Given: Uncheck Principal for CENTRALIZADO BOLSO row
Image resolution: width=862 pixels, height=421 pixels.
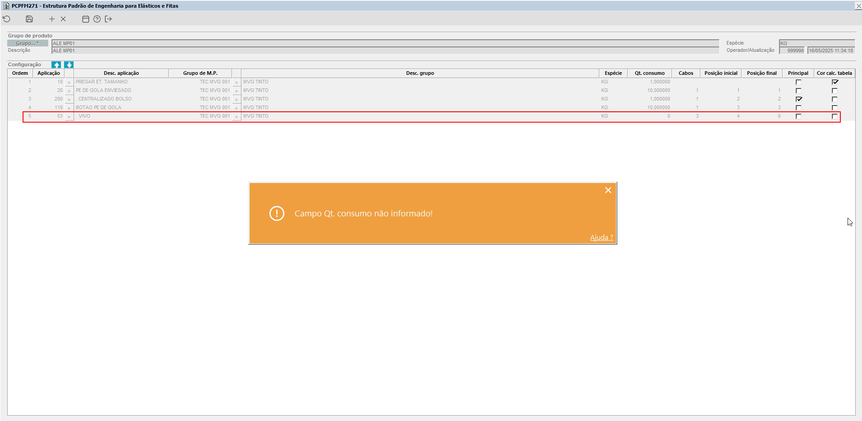Looking at the screenshot, I should click(x=799, y=99).
